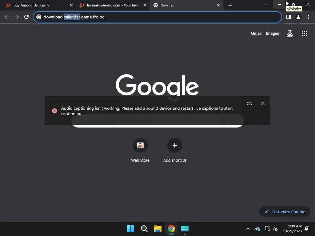Open the Images link

coord(273,33)
